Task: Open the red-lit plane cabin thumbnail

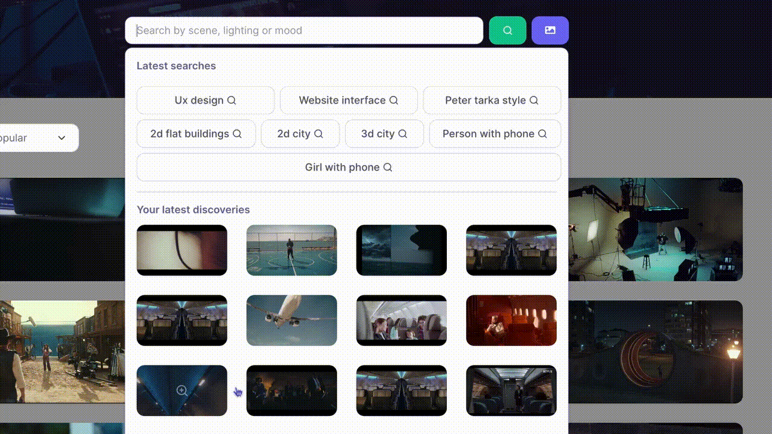Action: (511, 320)
